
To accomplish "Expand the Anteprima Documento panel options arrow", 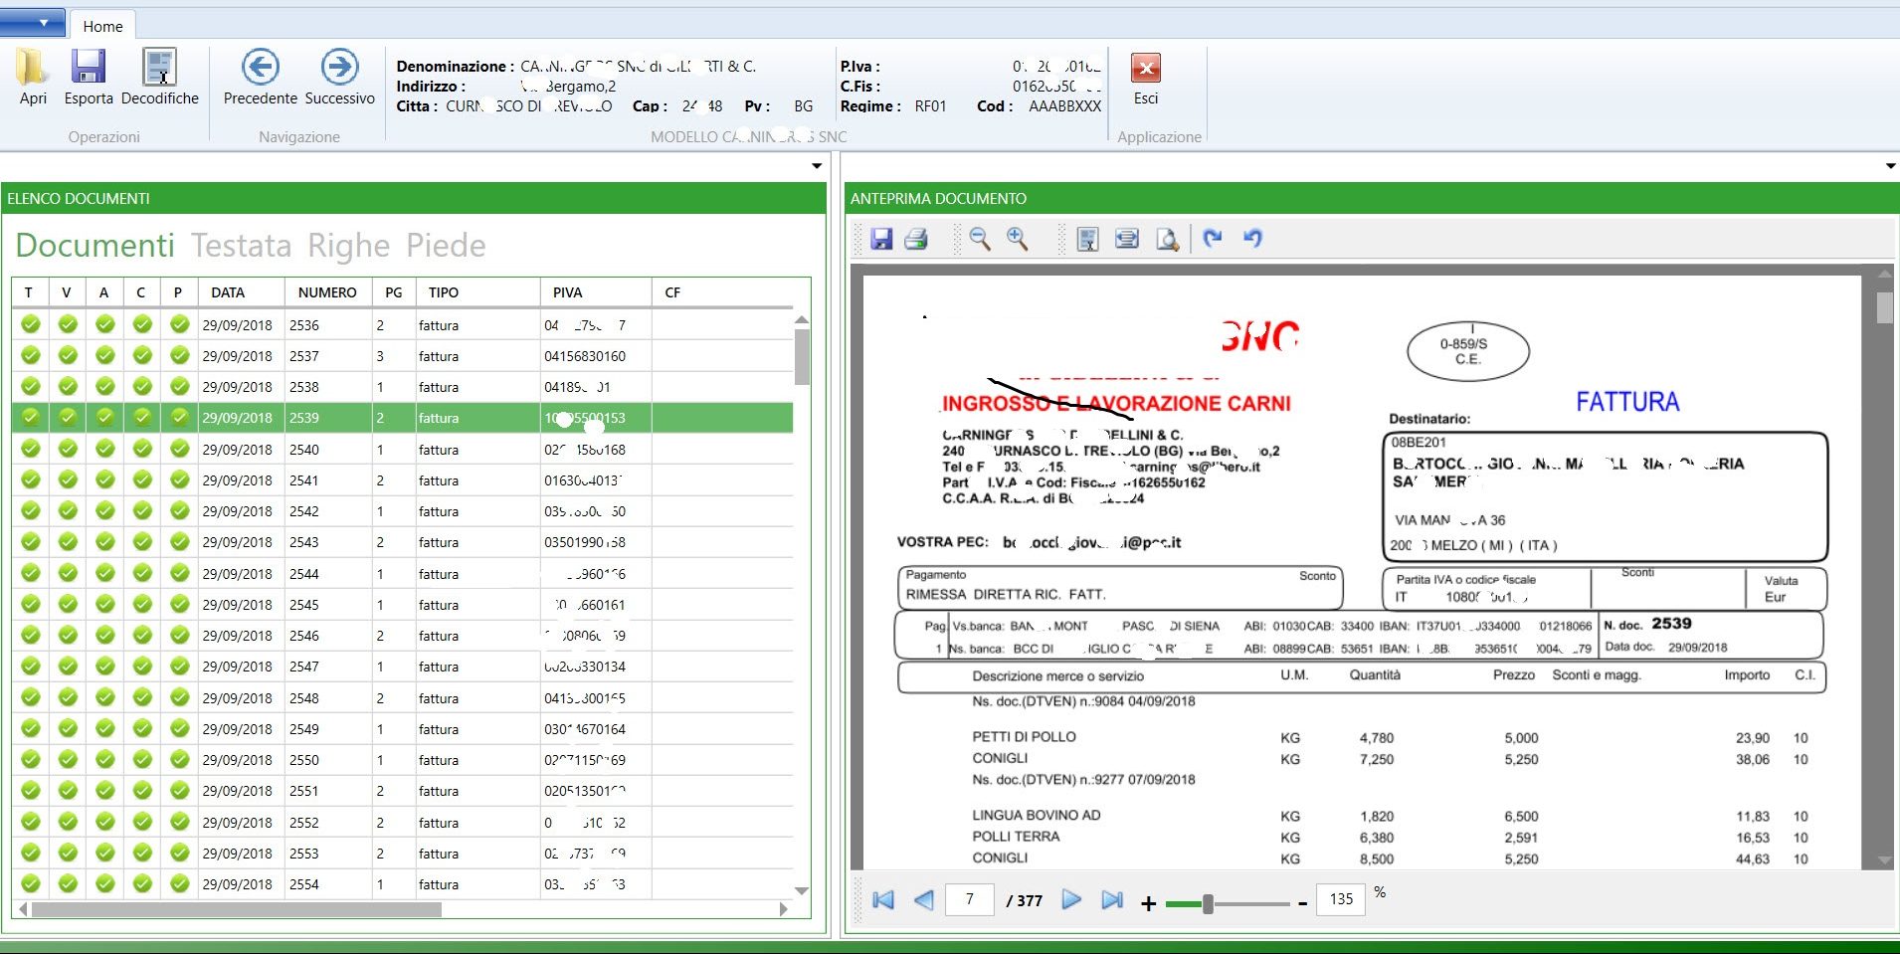I will [1890, 166].
